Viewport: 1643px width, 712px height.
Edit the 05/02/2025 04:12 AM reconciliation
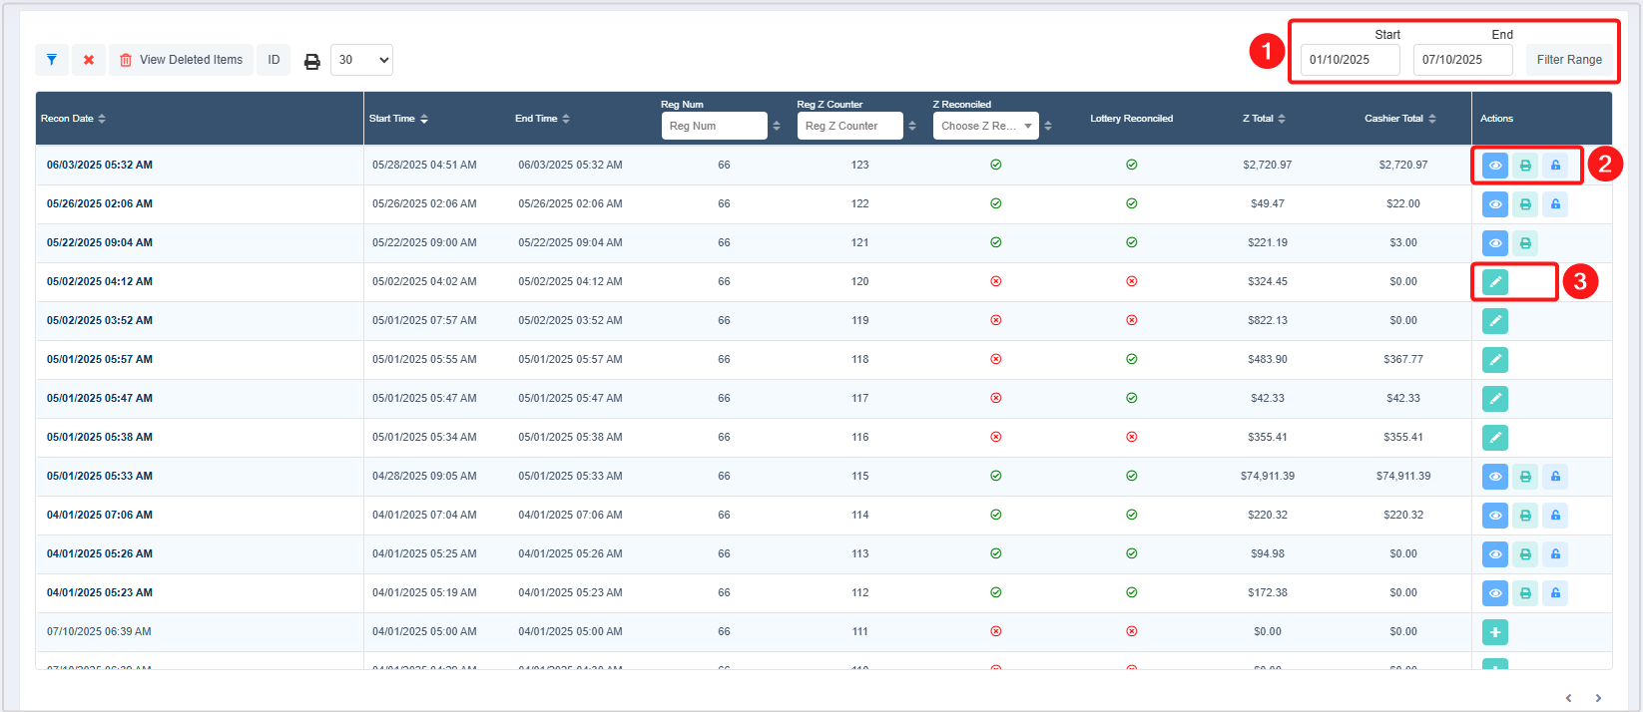(1494, 282)
